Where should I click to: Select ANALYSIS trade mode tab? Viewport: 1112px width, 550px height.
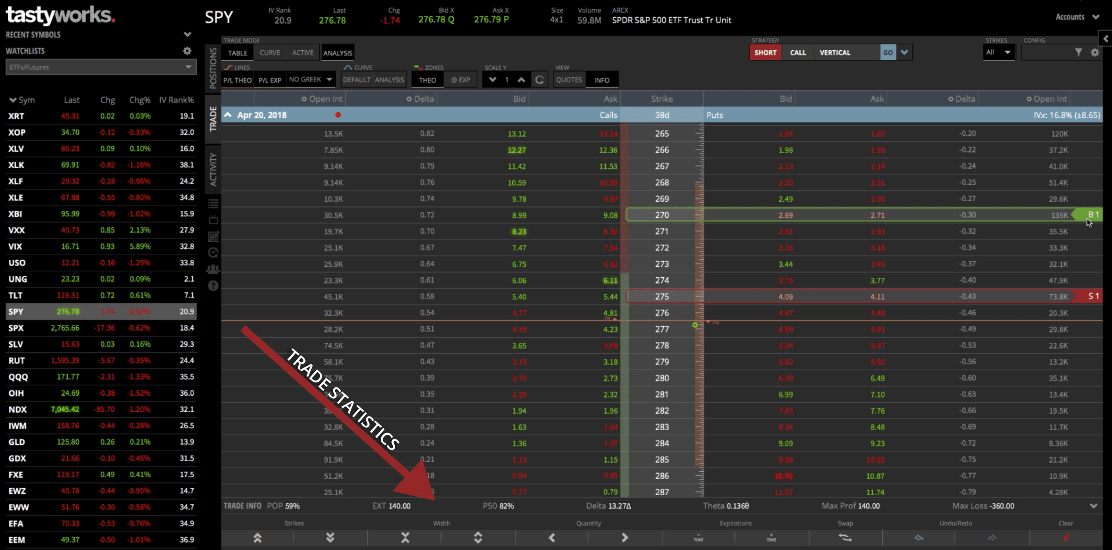338,53
